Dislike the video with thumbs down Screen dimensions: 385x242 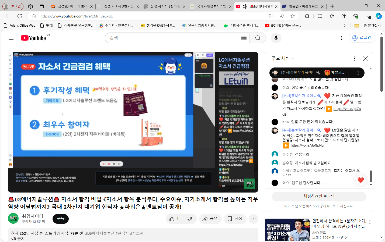point(189,219)
